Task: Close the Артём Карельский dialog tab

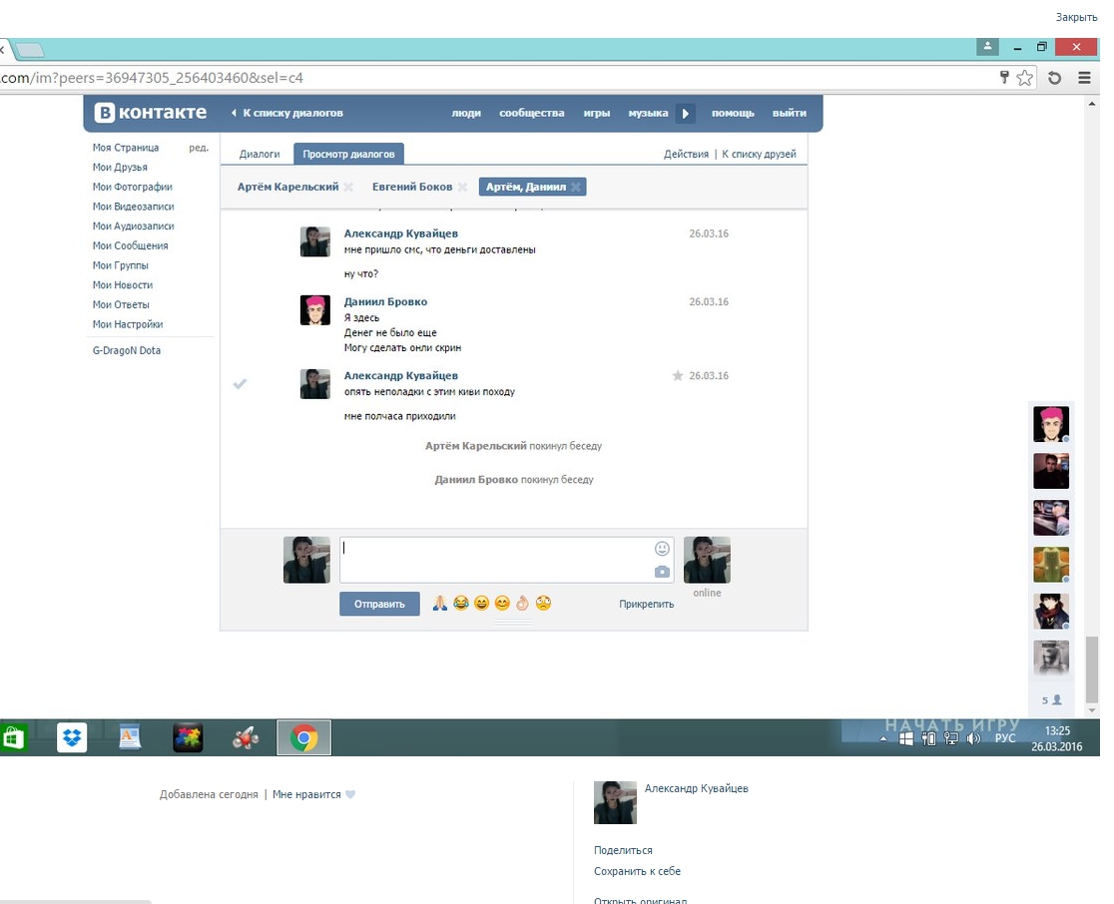Action: tap(348, 187)
